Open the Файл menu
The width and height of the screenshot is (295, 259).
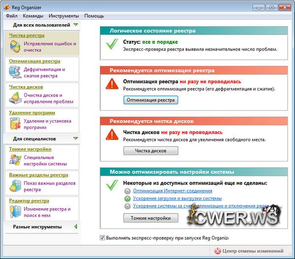click(12, 16)
